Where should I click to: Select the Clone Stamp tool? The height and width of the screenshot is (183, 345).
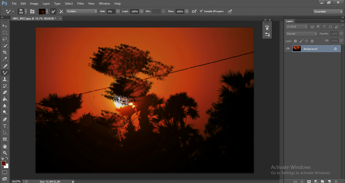click(5, 79)
